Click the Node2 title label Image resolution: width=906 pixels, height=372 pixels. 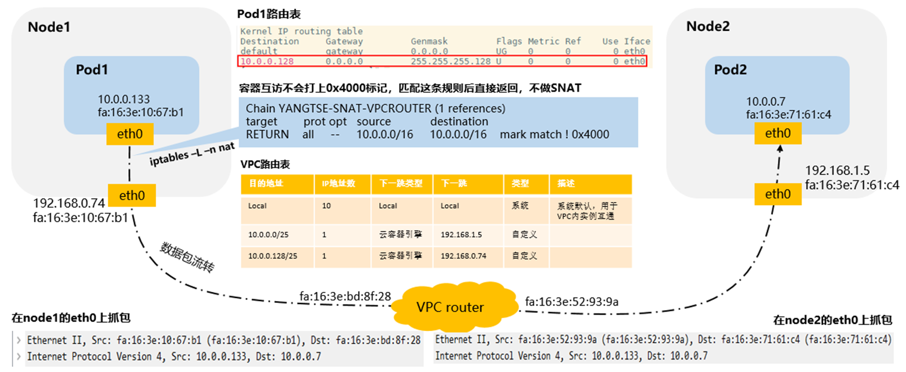click(x=708, y=26)
